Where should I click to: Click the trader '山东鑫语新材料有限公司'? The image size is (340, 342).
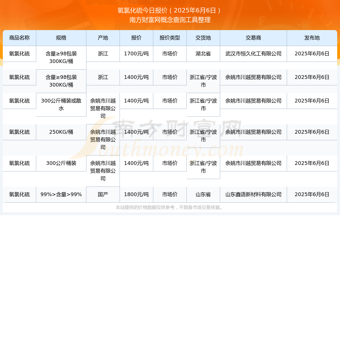point(253,194)
